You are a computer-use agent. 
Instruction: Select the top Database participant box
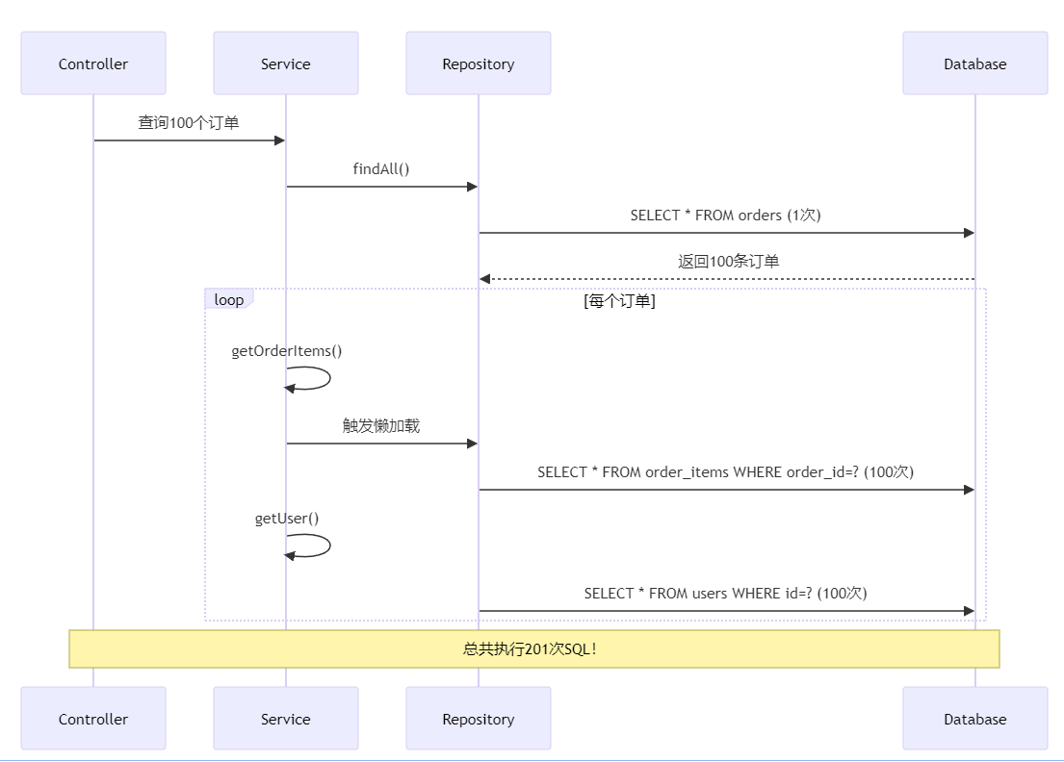pyautogui.click(x=974, y=63)
